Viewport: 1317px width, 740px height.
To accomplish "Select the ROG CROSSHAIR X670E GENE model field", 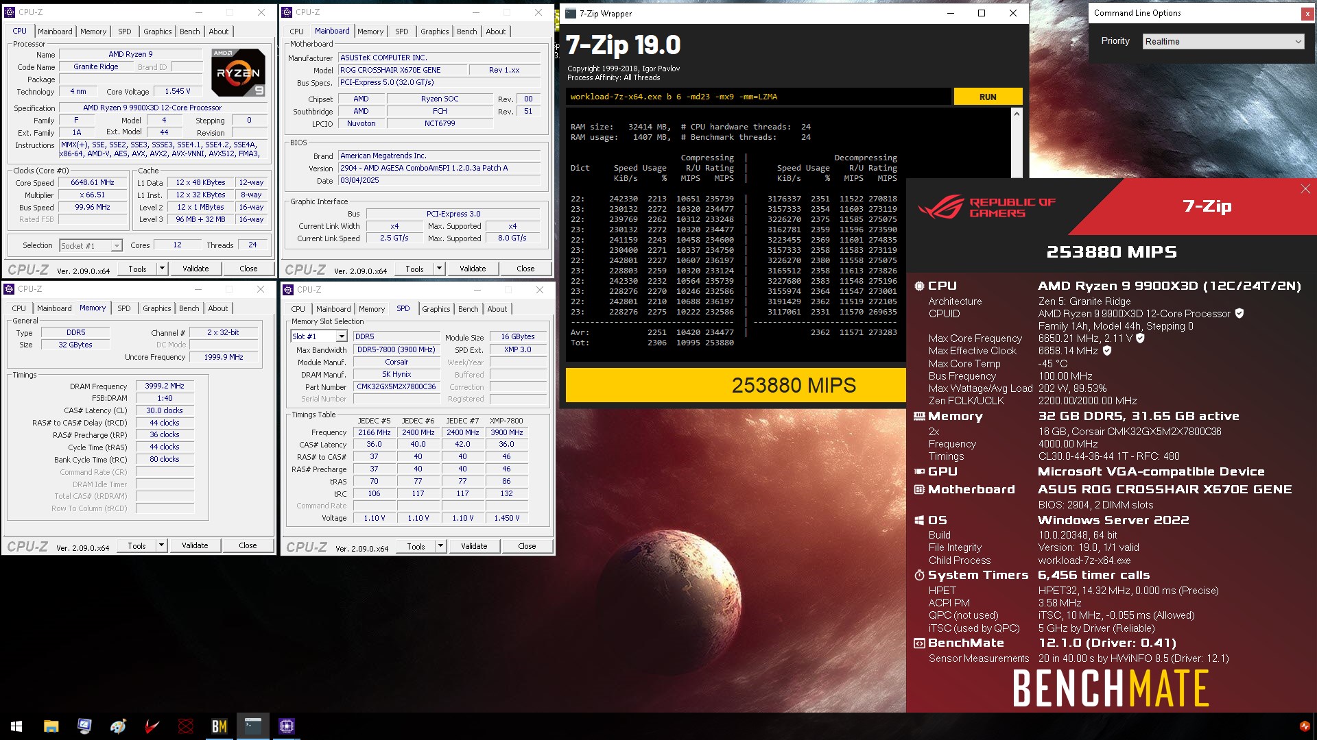I will (402, 70).
